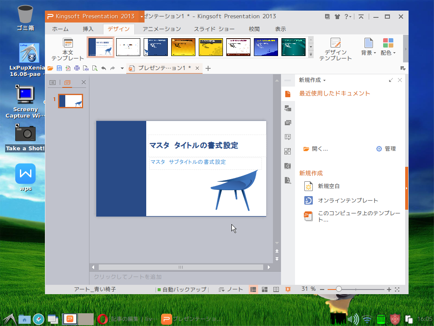
Task: Click the backup management icon in task pane sidebar
Action: [x=288, y=166]
